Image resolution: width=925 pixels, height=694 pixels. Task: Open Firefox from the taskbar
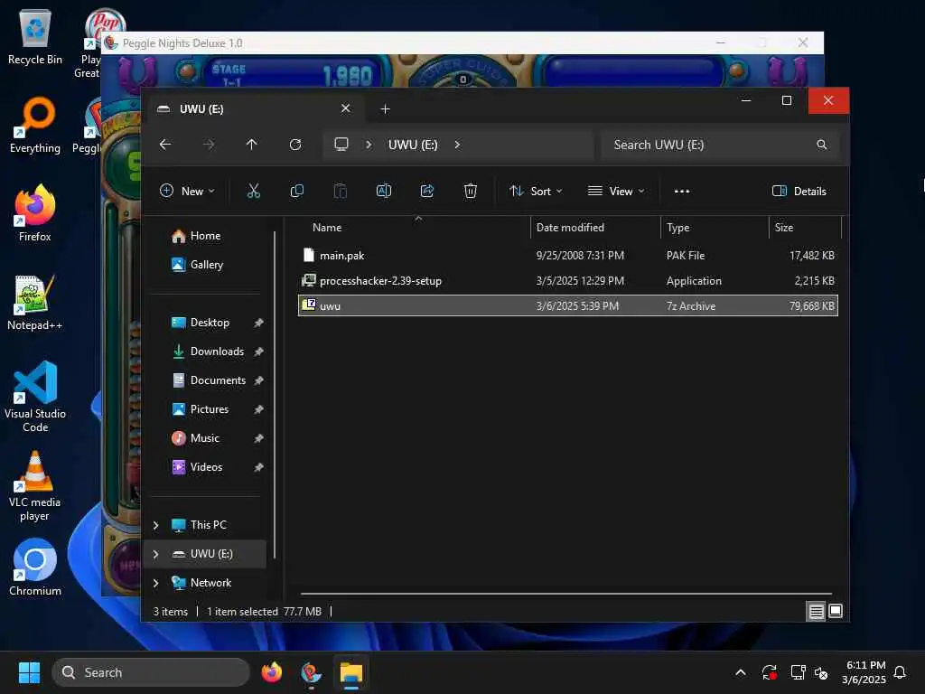coord(271,672)
